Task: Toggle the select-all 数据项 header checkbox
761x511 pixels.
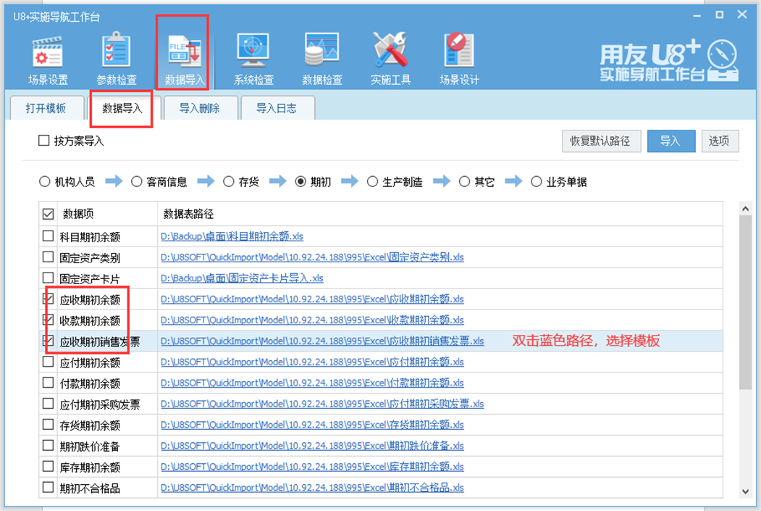Action: point(48,214)
